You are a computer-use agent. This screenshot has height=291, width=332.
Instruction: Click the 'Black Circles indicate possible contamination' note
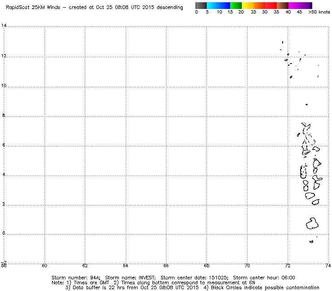click(x=265, y=287)
